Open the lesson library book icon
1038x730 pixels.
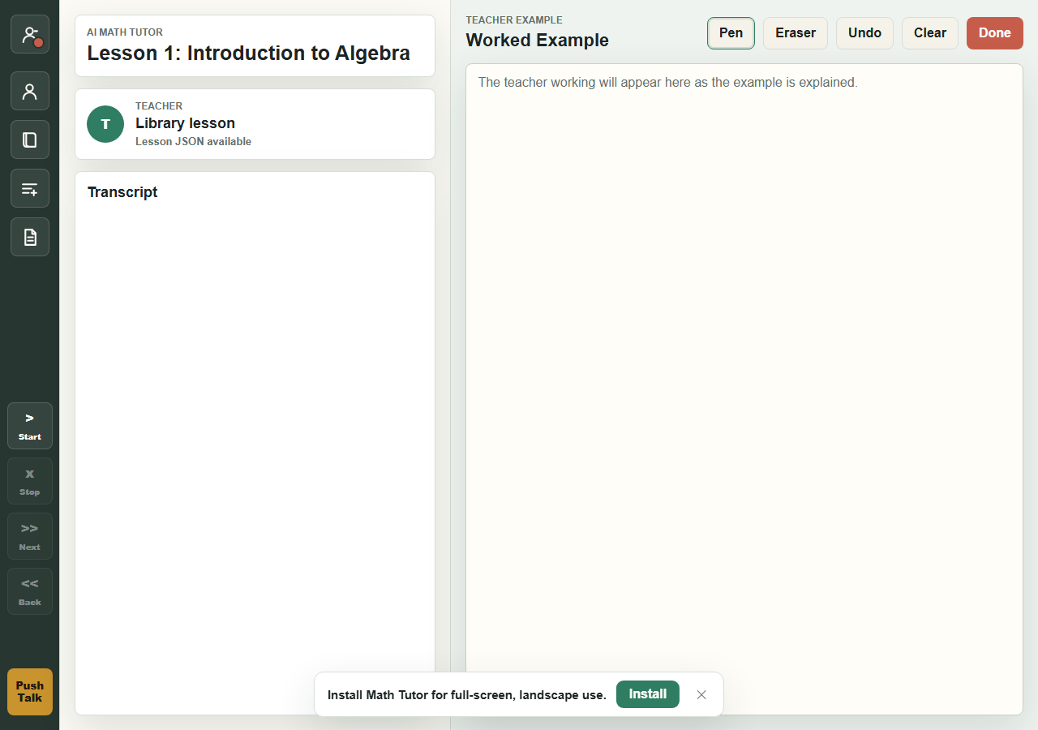pyautogui.click(x=30, y=140)
